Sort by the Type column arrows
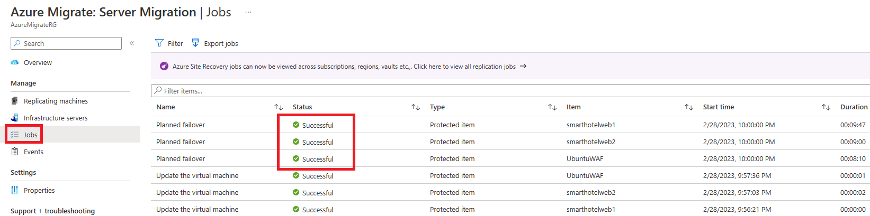This screenshot has width=870, height=216. 552,107
